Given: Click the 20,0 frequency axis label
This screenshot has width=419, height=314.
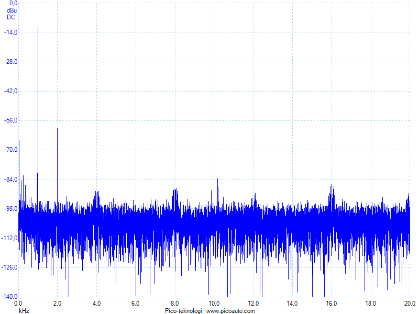Looking at the screenshot, I should coord(410,304).
